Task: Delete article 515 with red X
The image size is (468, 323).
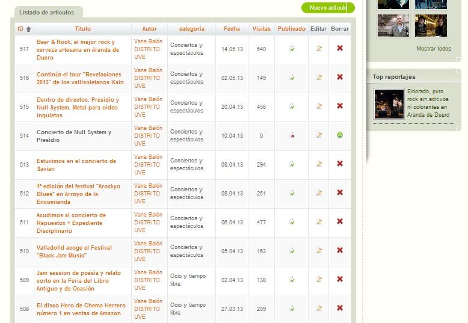Action: pyautogui.click(x=340, y=106)
